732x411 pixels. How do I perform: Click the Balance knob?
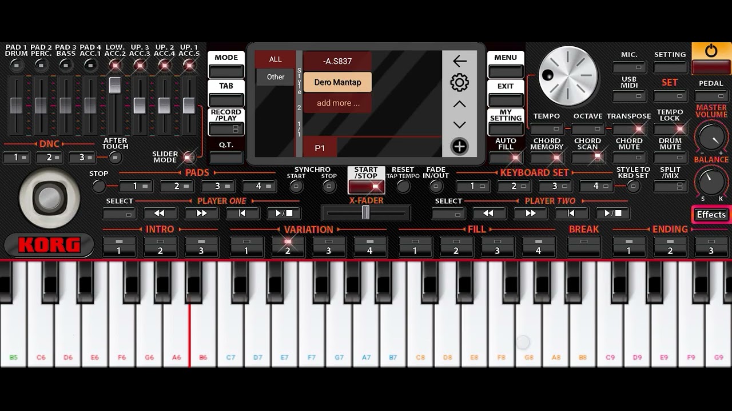[710, 182]
